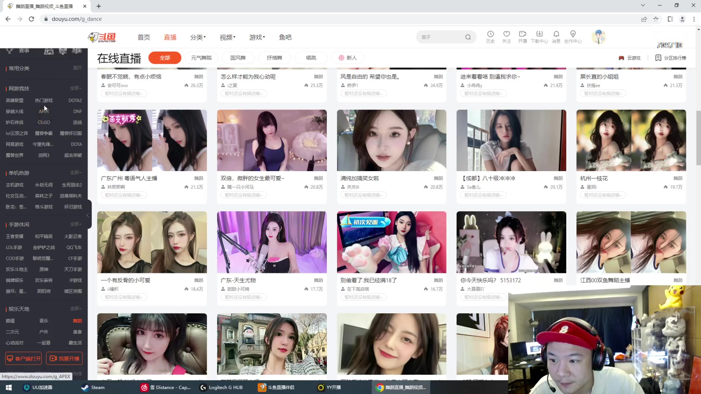
Task: Expand the 视频 dropdown menu
Action: pyautogui.click(x=227, y=37)
